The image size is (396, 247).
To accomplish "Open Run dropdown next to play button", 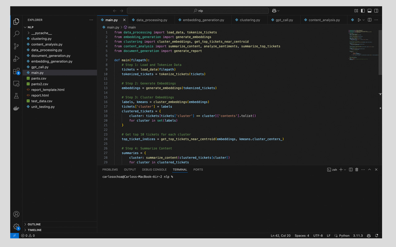I will 364,20.
